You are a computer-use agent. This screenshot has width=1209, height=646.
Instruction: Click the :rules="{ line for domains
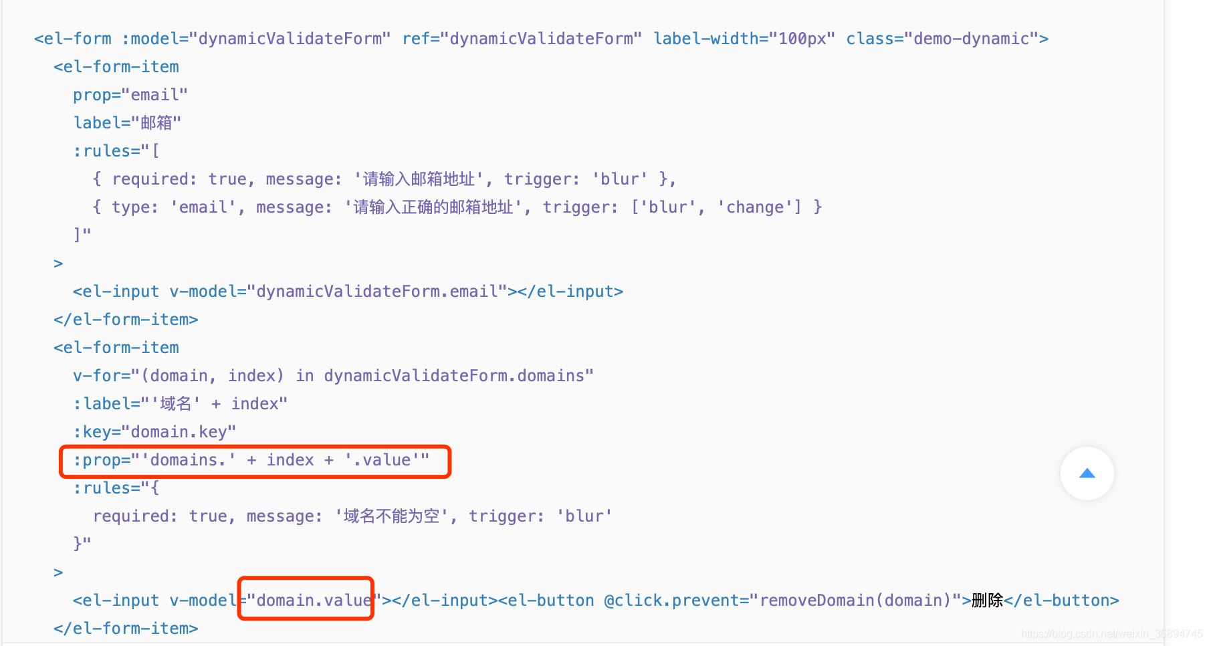[x=116, y=488]
